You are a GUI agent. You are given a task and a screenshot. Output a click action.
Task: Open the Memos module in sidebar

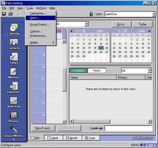coord(13,73)
